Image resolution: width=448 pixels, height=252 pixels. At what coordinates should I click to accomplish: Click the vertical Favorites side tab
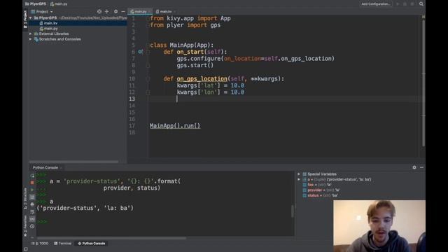(x=25, y=225)
